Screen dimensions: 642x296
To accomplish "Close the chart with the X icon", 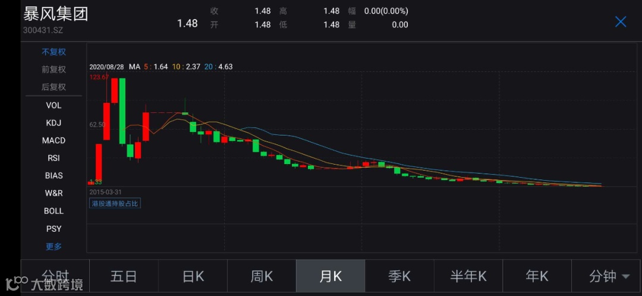I will coord(620,22).
